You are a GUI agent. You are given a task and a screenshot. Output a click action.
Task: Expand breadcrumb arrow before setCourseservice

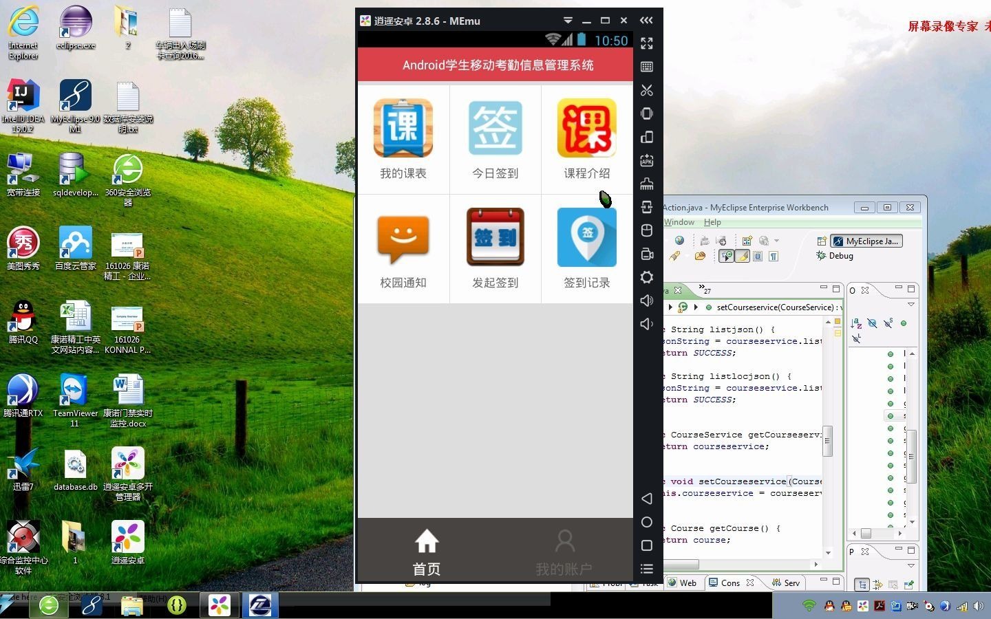[696, 307]
